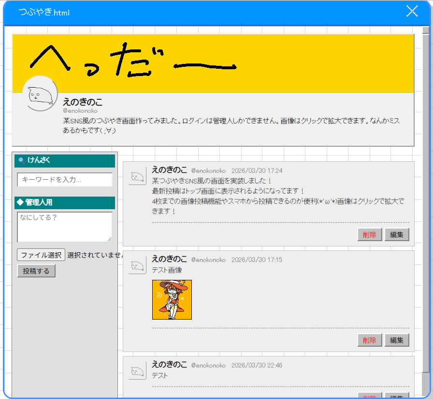Edit the 17:24 post with 編集
Viewport: 433px width, 399px height.
[x=397, y=234]
